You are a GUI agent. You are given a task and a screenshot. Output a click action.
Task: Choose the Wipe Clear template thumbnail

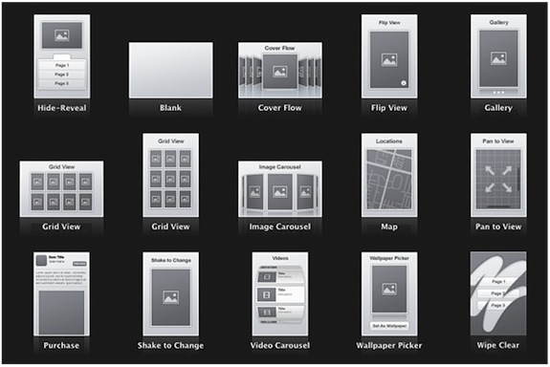point(498,293)
